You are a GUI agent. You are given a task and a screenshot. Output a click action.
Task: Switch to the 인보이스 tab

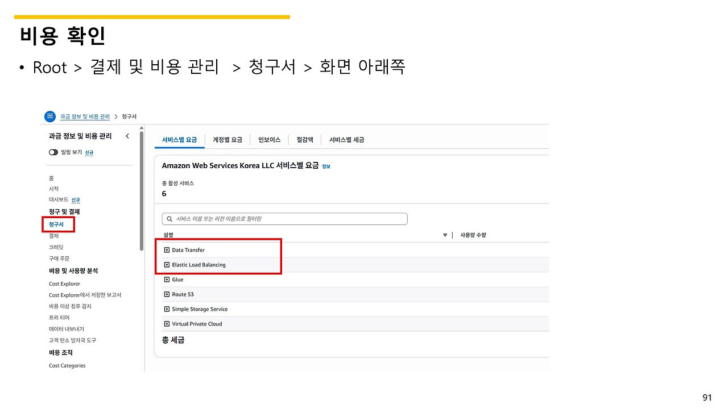[x=269, y=139]
